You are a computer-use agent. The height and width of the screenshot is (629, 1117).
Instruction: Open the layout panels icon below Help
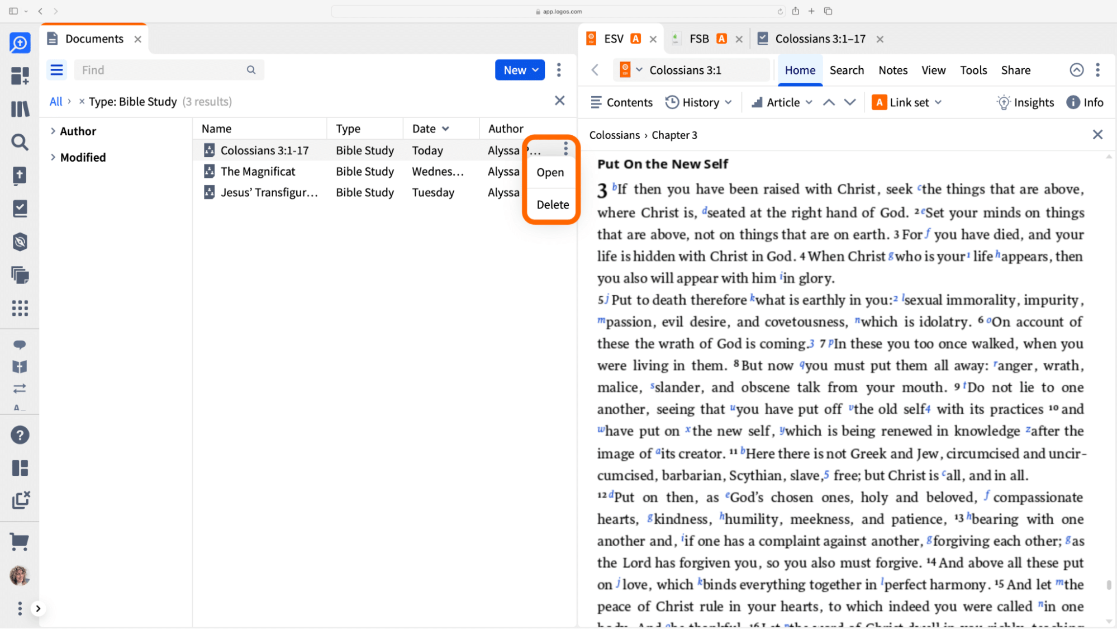coord(20,468)
